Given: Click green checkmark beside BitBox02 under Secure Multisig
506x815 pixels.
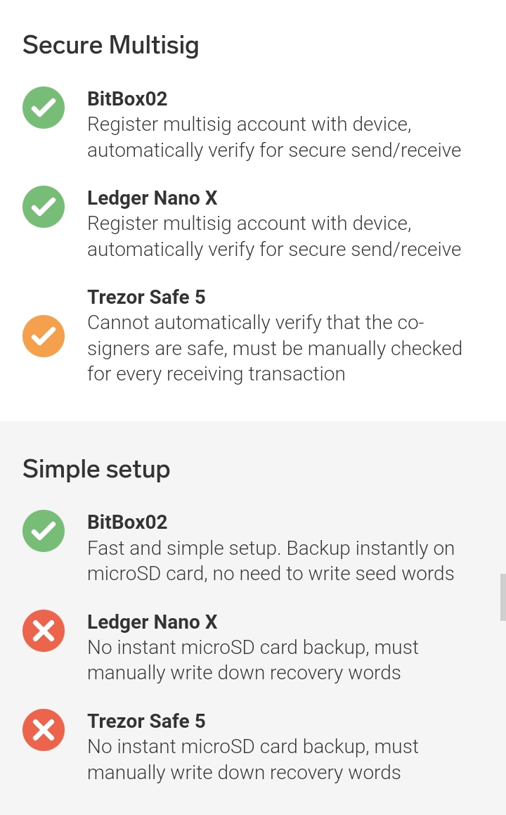Looking at the screenshot, I should click(x=44, y=108).
